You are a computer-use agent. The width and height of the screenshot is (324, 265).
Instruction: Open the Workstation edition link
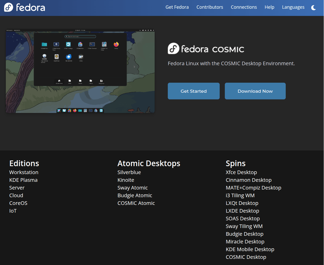pyautogui.click(x=24, y=172)
